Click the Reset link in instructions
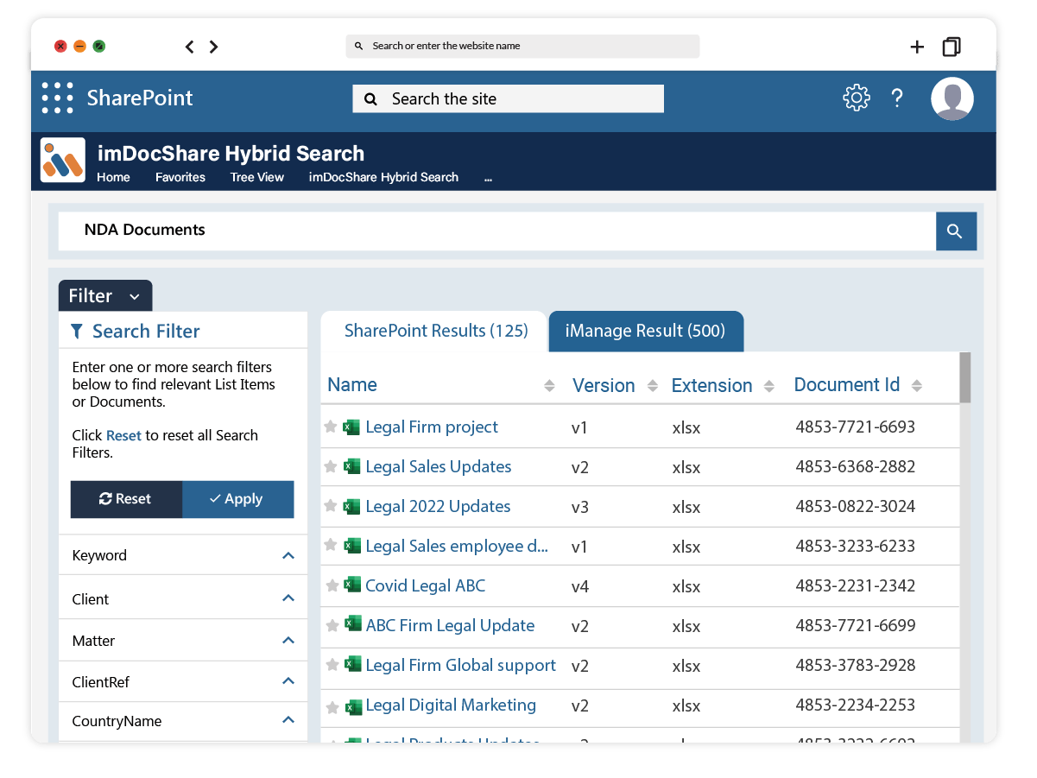Screen dimensions: 1037x778 pyautogui.click(x=123, y=435)
